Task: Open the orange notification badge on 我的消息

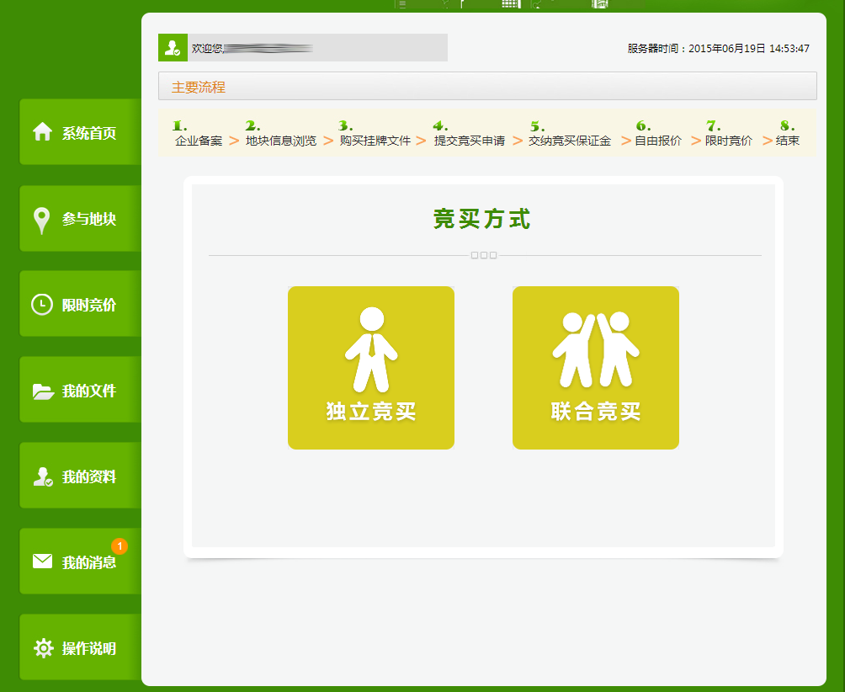Action: (x=120, y=546)
